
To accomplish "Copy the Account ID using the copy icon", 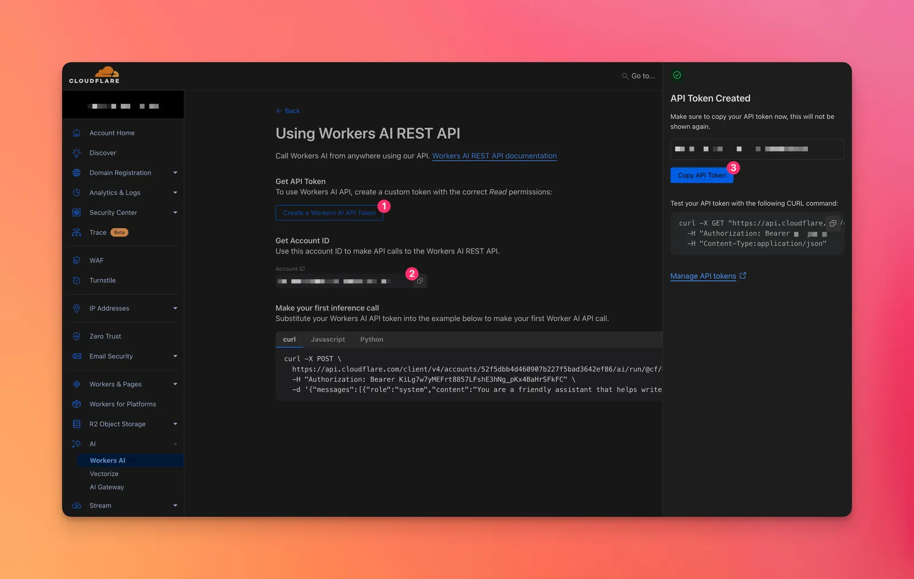I will click(x=420, y=281).
